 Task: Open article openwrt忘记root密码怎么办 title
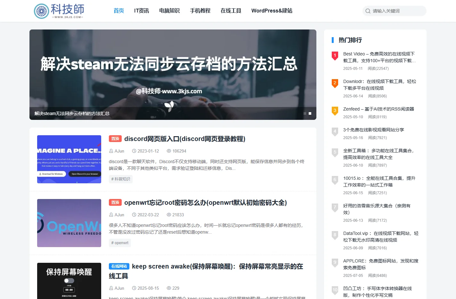206,203
